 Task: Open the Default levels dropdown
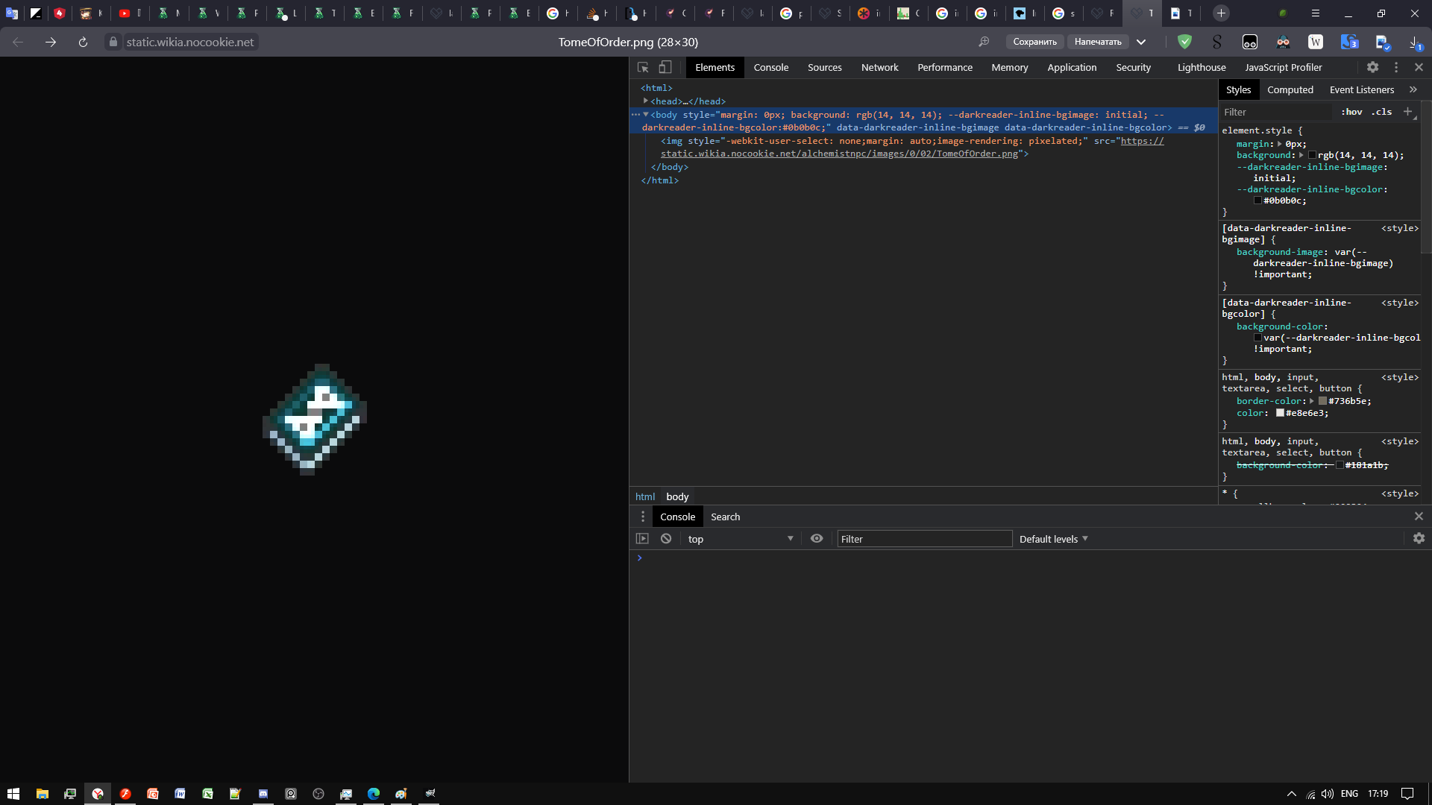1053,539
